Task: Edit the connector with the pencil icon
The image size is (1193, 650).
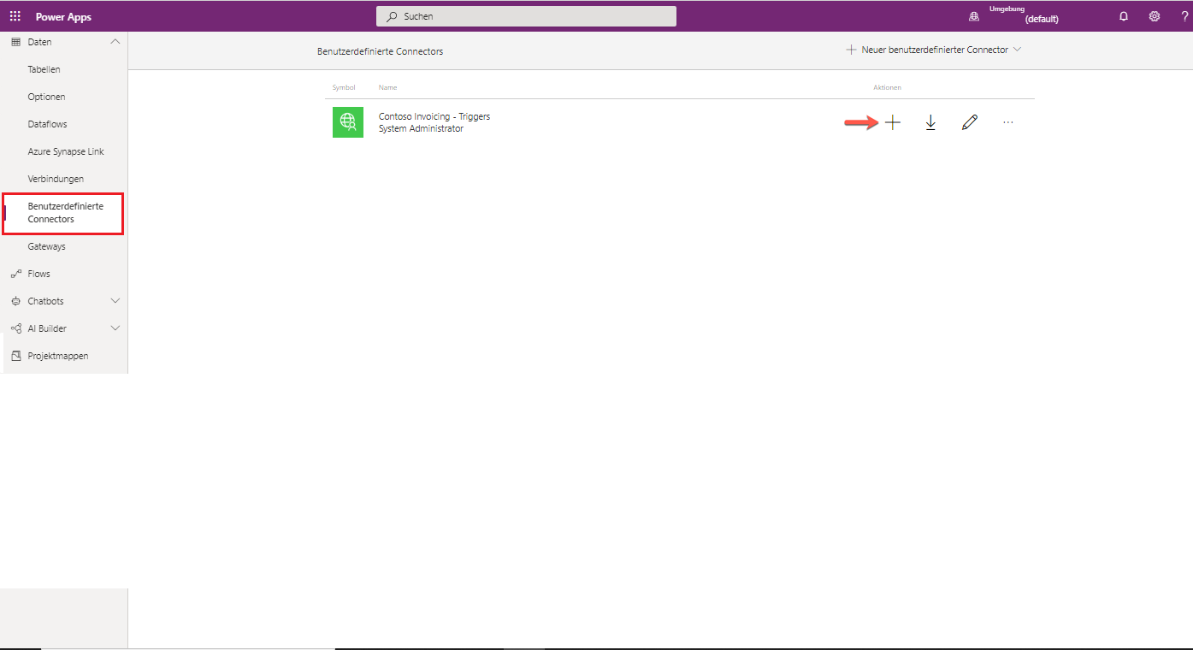Action: [969, 123]
